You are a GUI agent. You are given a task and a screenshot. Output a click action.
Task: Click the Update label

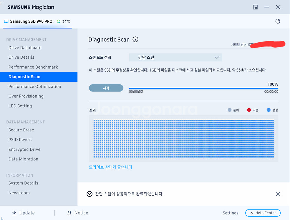tap(27, 213)
